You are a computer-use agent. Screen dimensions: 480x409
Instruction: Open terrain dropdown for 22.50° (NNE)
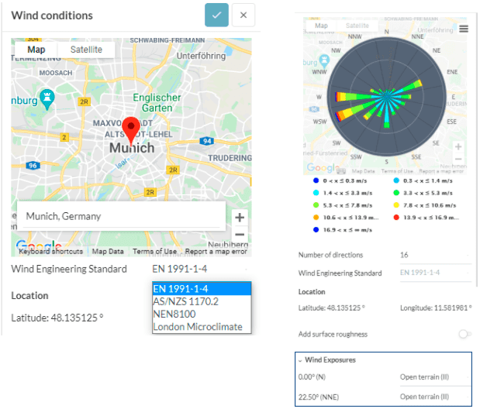pyautogui.click(x=435, y=397)
